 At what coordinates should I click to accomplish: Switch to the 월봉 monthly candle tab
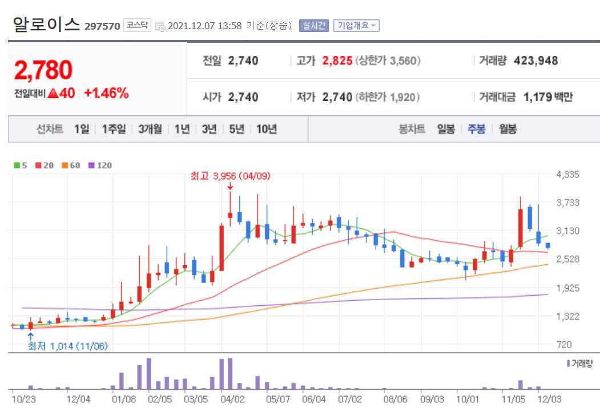click(x=507, y=129)
